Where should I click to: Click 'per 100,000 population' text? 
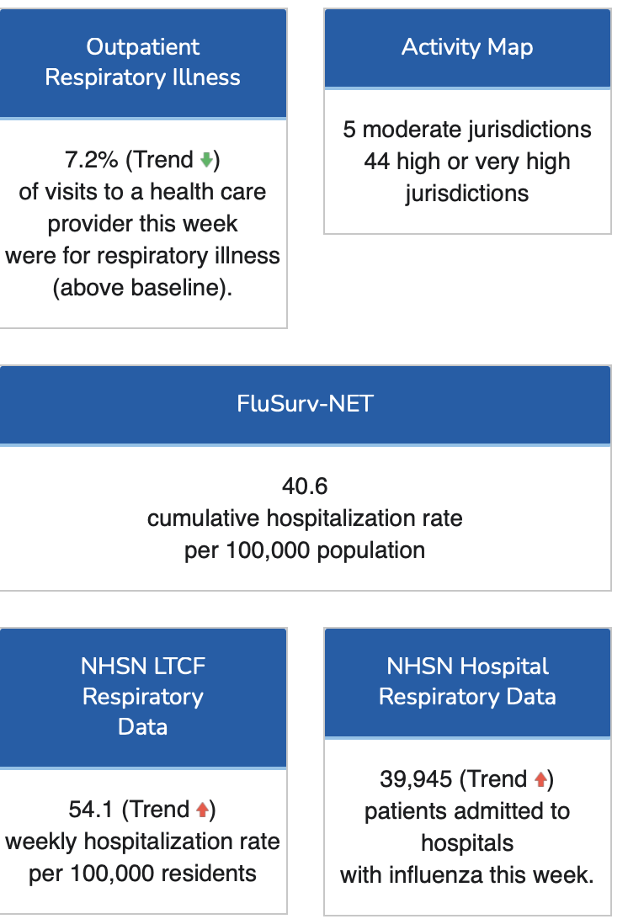pos(305,550)
